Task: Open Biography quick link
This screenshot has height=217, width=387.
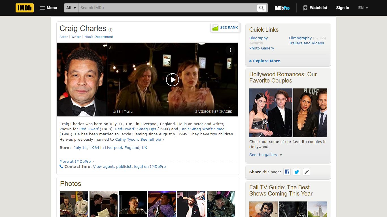Action: (258, 38)
